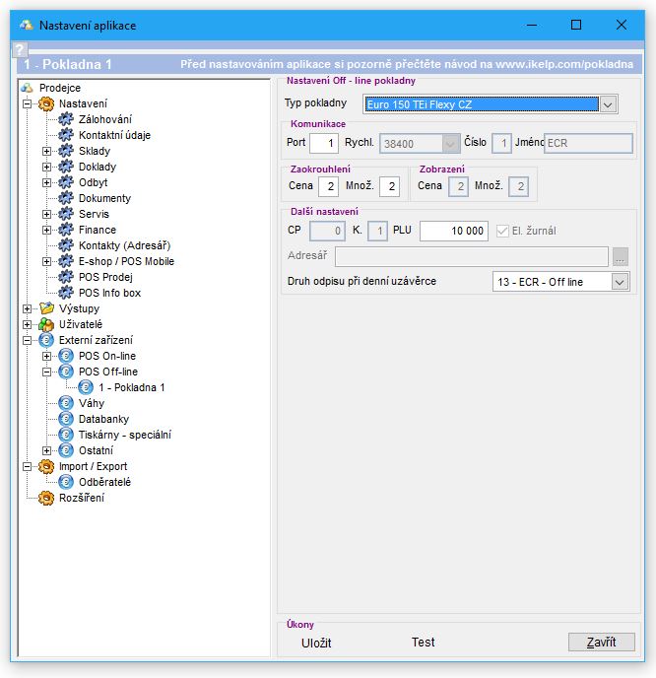656x678 pixels.
Task: Collapse the POS Off-line tree node
Action: click(46, 372)
